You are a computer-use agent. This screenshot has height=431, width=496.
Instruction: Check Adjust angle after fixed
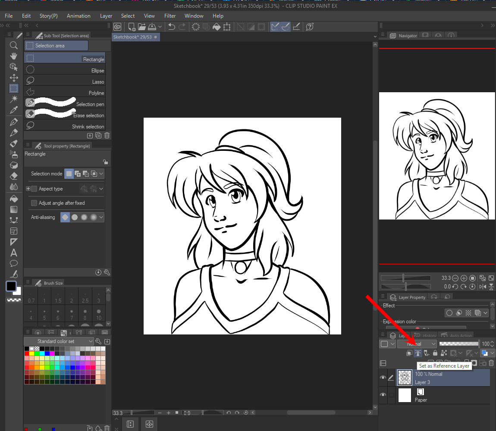(34, 203)
